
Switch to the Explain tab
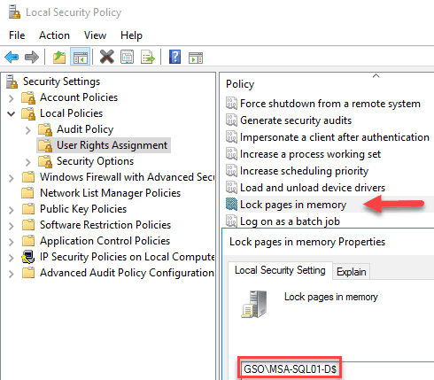pyautogui.click(x=351, y=272)
